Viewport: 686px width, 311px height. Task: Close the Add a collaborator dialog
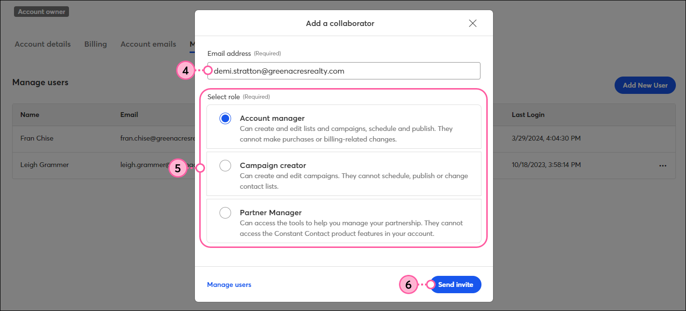473,23
